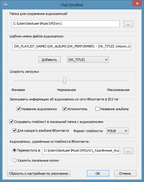Screen dimensions: 144x182
Task: Uncheck Для каждого альбома ВКонтакте
Action: point(14,131)
